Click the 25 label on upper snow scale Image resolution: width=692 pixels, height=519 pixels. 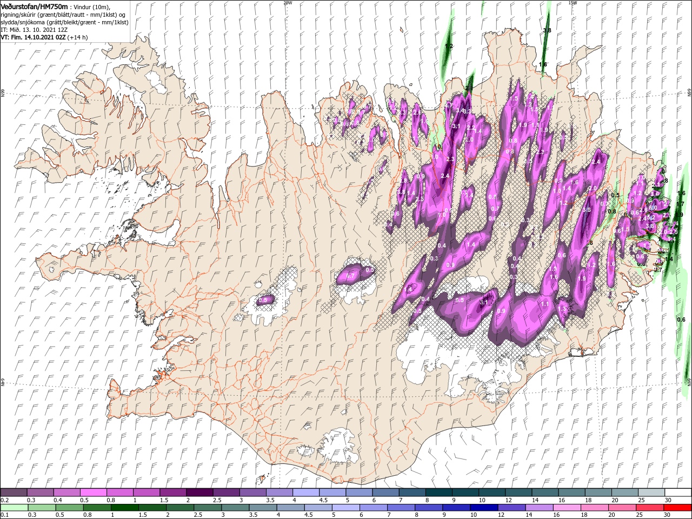tap(641, 500)
